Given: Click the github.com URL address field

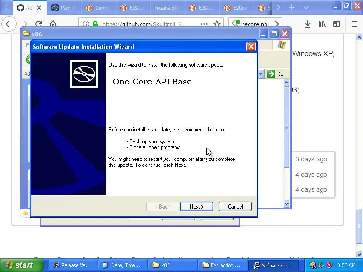Looking at the screenshot, I should [x=143, y=24].
